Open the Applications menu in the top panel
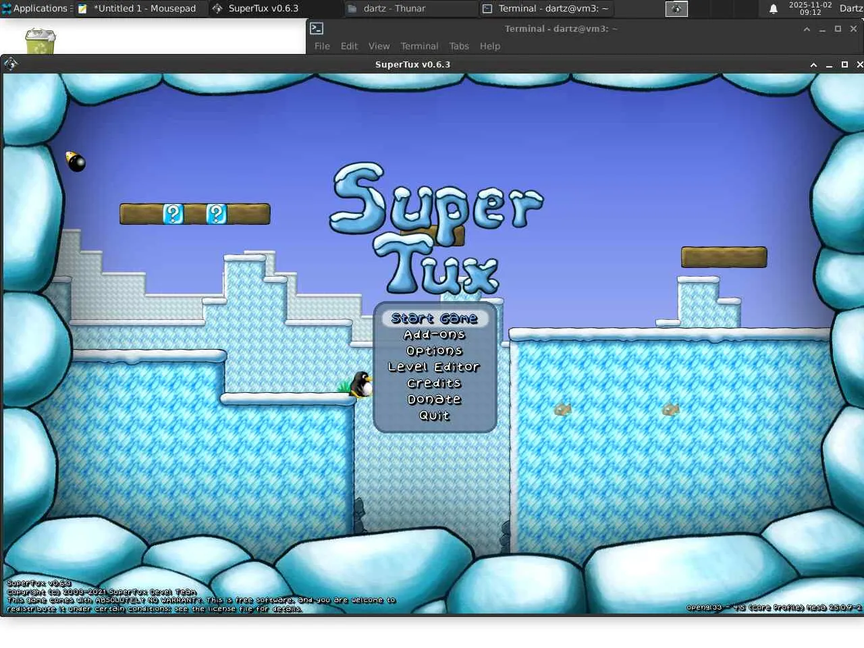Viewport: 864px width, 648px height. (x=35, y=9)
